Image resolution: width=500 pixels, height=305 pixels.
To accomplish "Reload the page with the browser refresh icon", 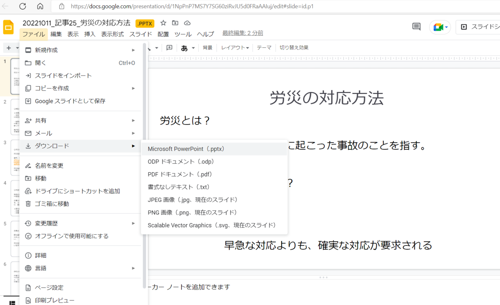I will point(22,6).
